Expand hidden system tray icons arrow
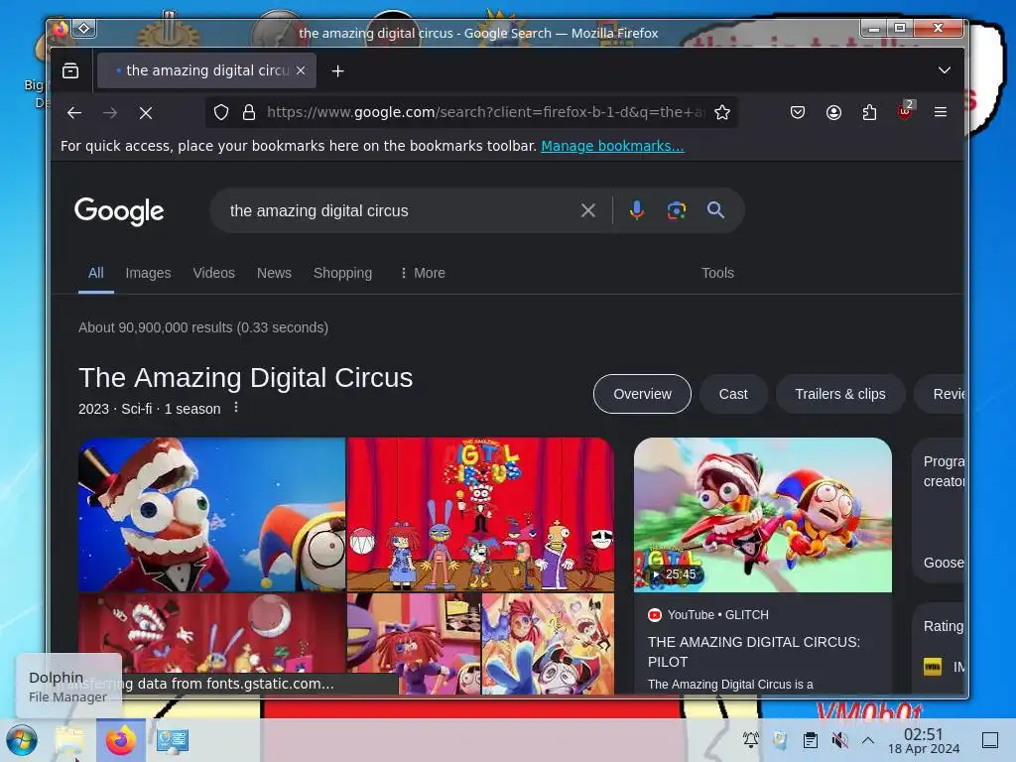1016x762 pixels. click(x=868, y=740)
